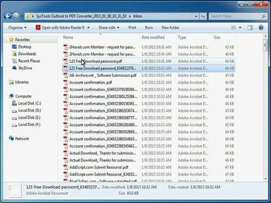
Task: Open the Organize dropdown menu
Action: [18, 28]
